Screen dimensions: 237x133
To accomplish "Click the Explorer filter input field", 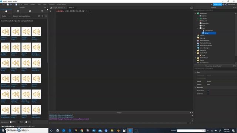I will click(215, 10).
